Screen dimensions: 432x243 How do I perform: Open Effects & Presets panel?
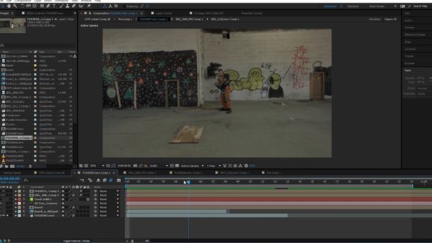click(x=415, y=34)
